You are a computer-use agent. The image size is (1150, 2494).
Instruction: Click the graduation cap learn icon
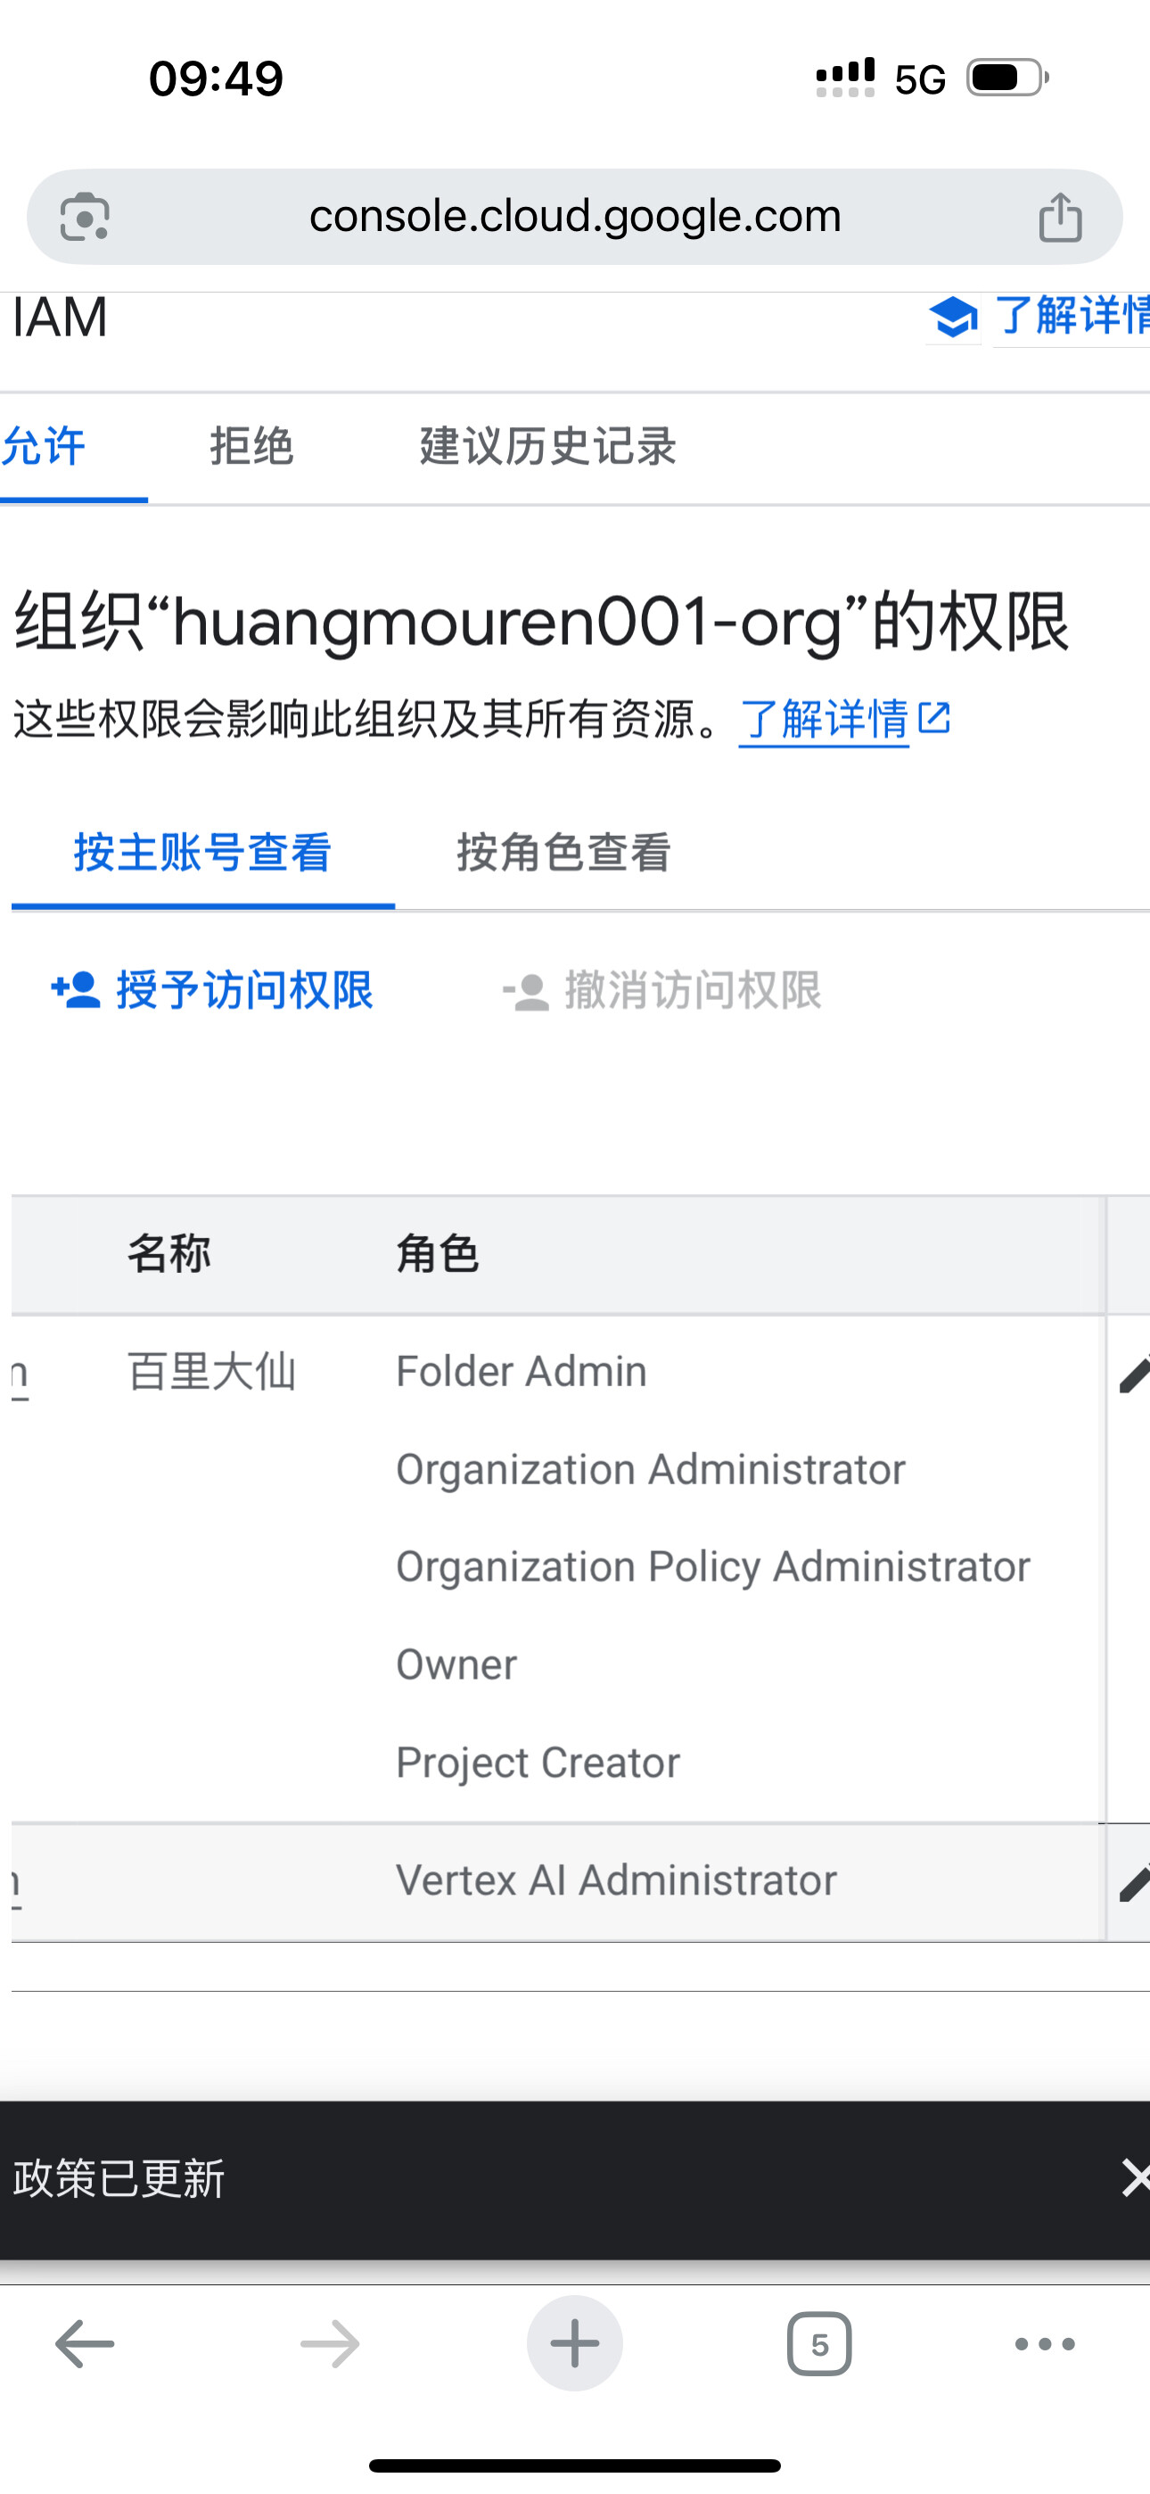tap(952, 318)
